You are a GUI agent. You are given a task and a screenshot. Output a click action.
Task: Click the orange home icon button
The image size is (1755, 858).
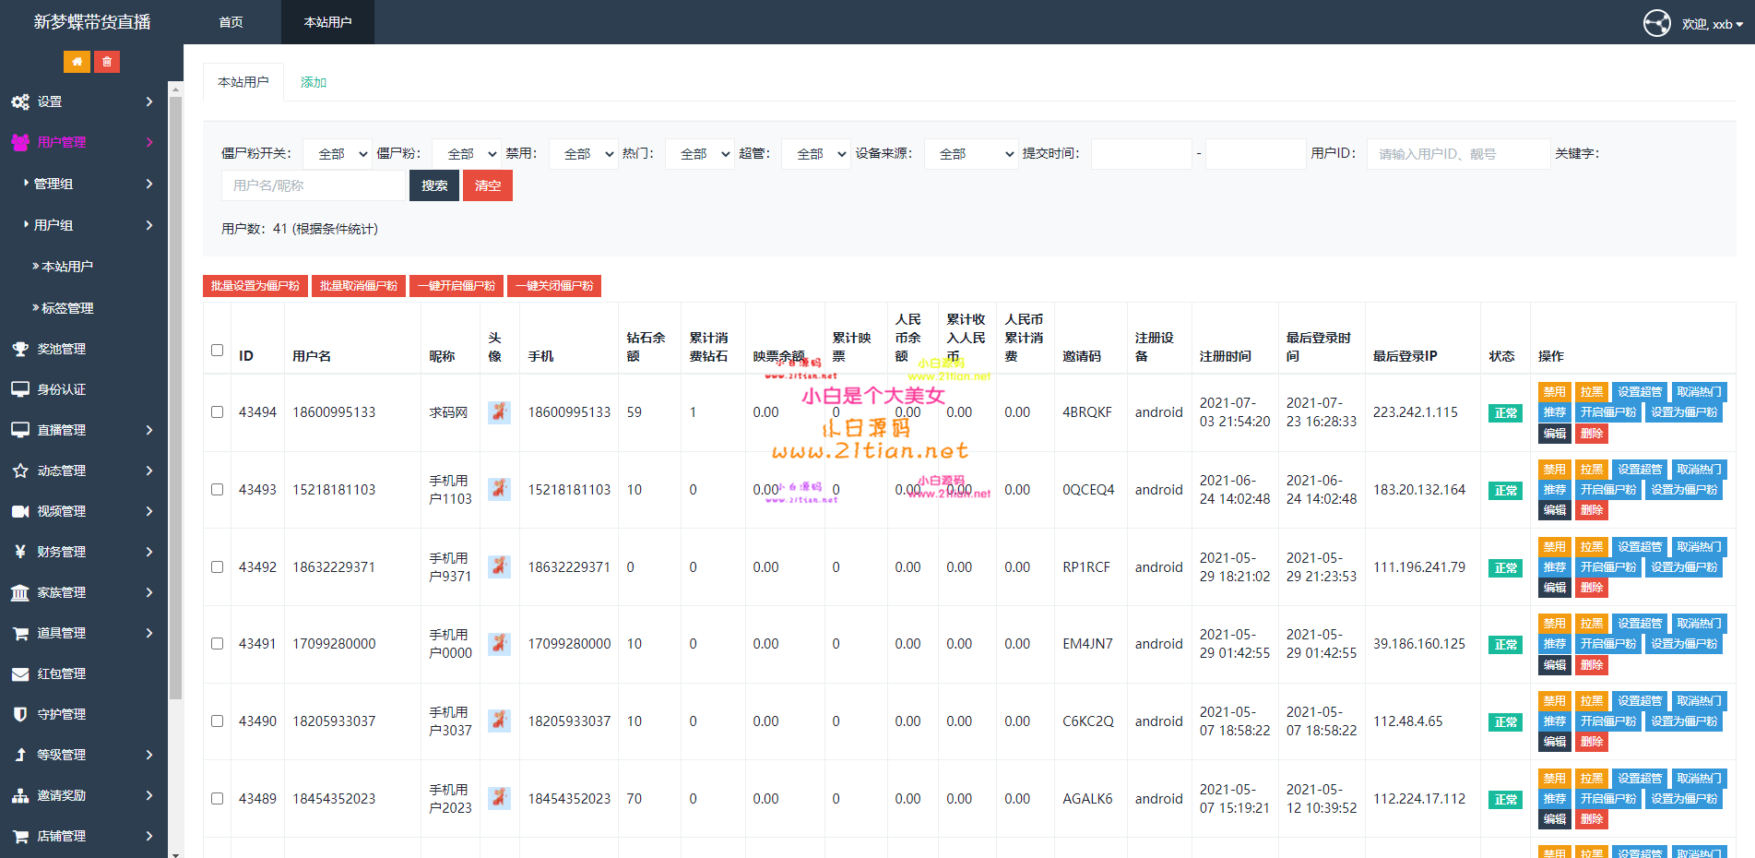[x=77, y=62]
